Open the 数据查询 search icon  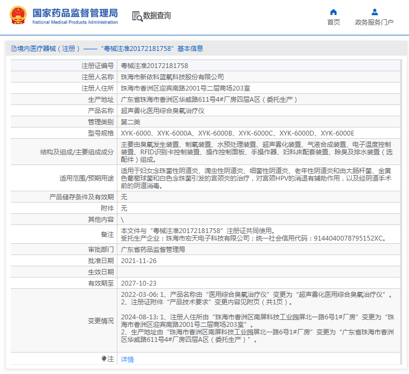137,16
